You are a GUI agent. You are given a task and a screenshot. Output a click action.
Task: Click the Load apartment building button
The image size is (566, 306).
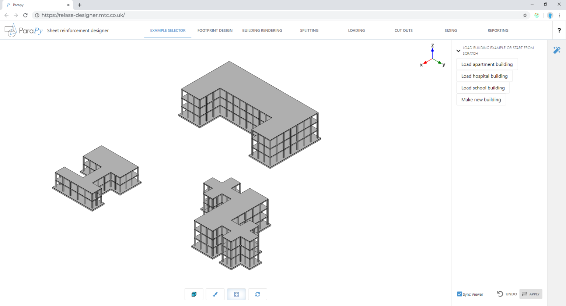pos(487,64)
